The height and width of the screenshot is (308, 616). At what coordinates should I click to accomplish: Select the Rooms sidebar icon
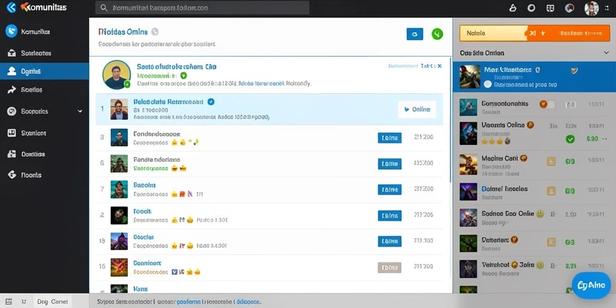coord(12,175)
